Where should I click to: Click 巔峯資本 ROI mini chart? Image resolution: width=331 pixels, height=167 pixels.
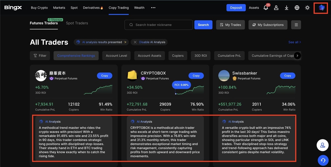(98, 90)
